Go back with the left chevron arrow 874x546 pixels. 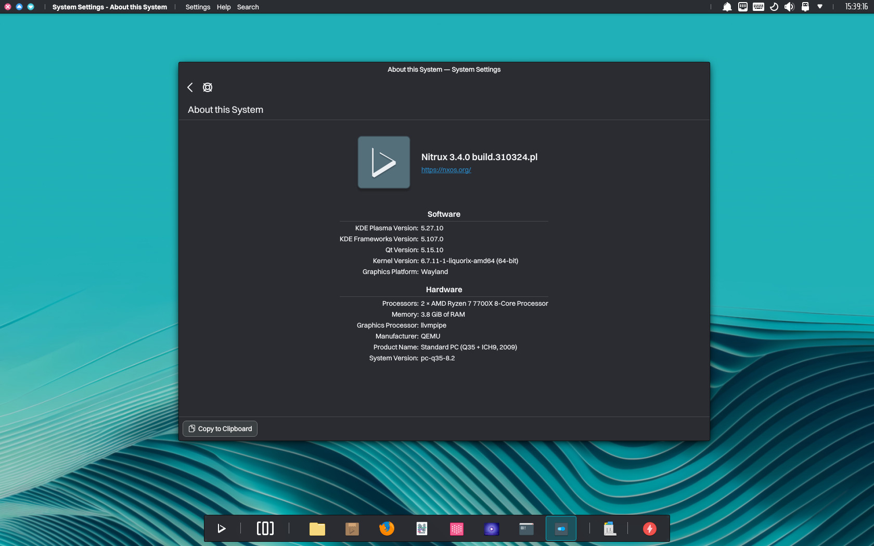tap(190, 87)
